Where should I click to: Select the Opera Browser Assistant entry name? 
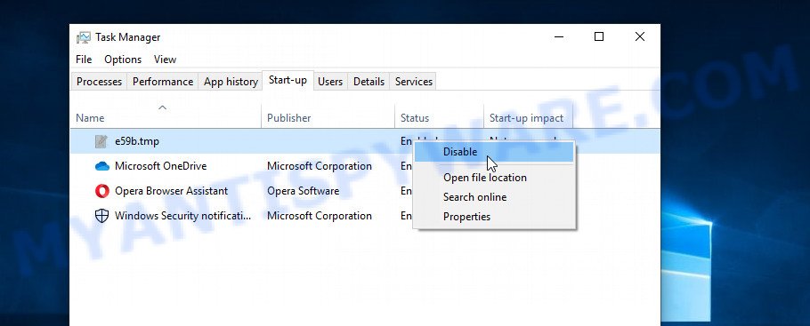(x=171, y=191)
